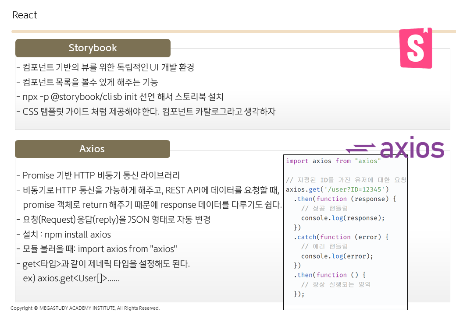Click line '요청(Request) 응답(reply)을 JSON 형태로'
Viewport: 456px width, 315px height.
(114, 220)
